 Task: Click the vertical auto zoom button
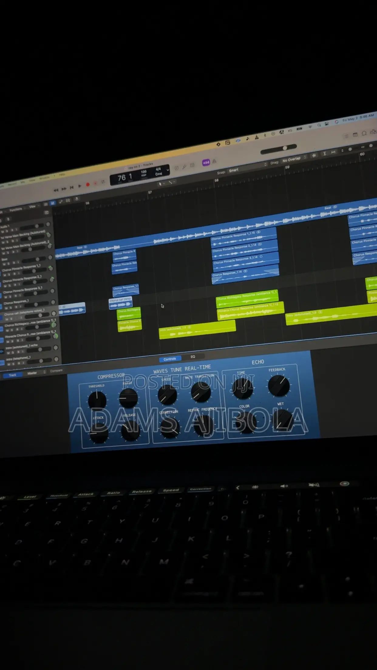(x=324, y=154)
